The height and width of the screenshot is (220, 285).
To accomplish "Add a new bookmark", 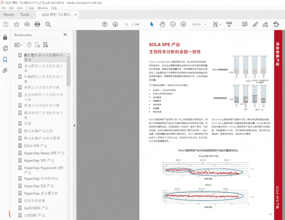I will (x=37, y=45).
